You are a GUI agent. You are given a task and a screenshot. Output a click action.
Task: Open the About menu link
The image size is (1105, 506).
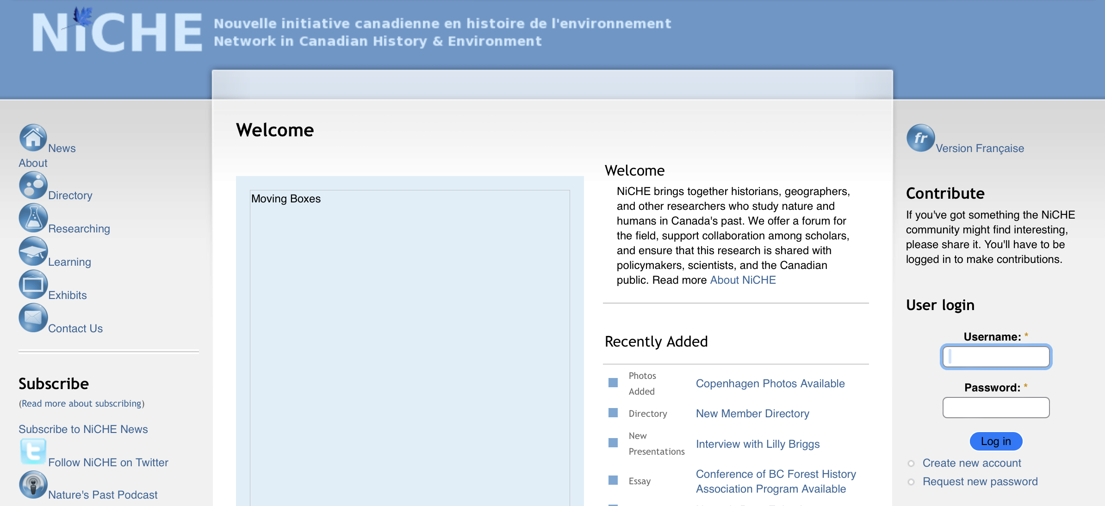pos(33,163)
